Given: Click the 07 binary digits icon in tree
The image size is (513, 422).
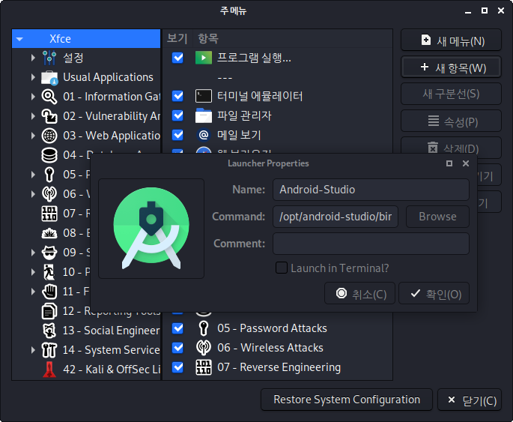Looking at the screenshot, I should tap(49, 214).
